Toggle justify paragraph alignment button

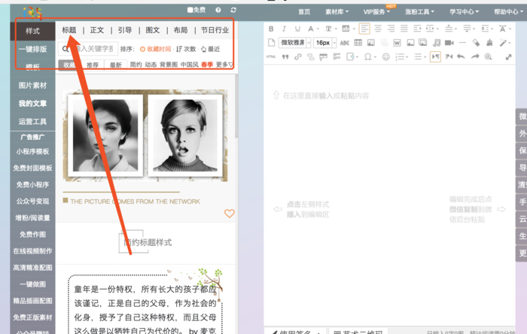[x=404, y=29]
